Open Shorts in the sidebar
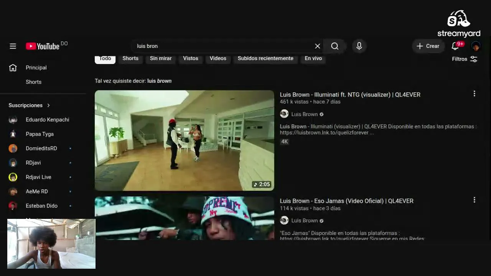The image size is (491, 276). coord(43,82)
